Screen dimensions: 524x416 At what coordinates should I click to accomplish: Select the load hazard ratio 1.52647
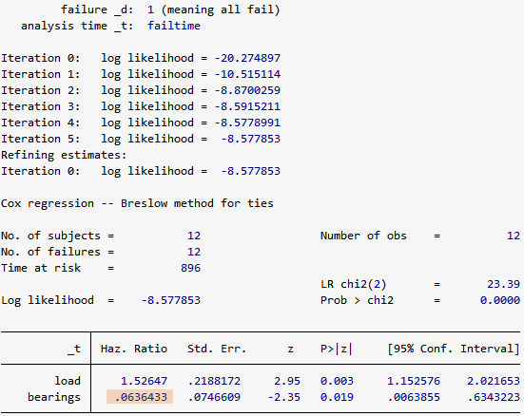[144, 381]
